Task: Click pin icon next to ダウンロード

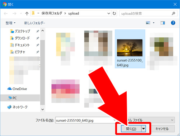Action: [x=37, y=38]
